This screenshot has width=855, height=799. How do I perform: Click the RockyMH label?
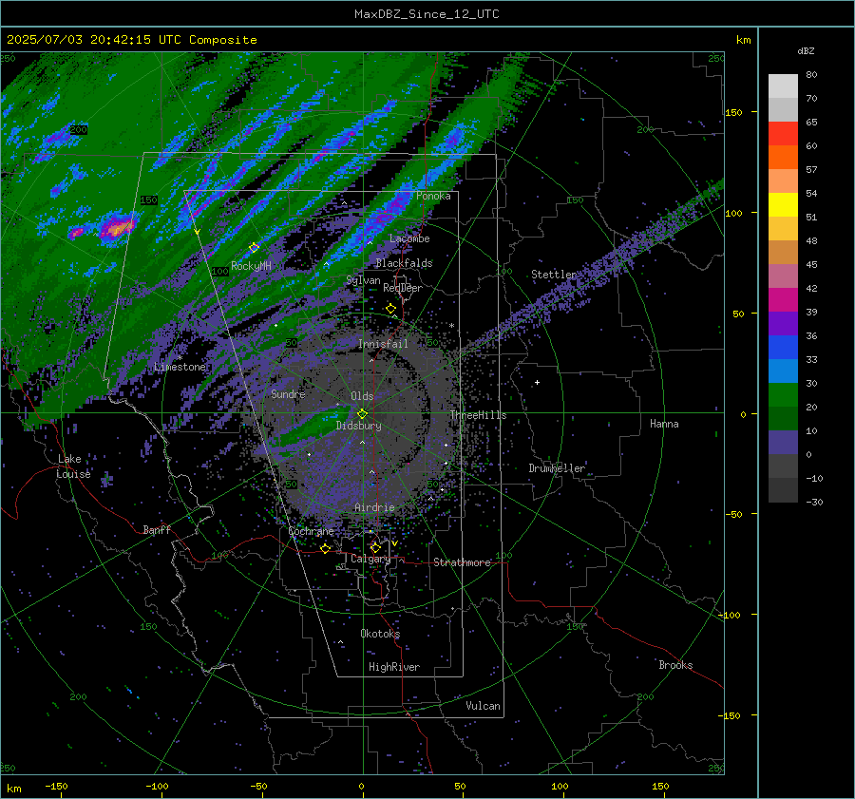click(251, 266)
